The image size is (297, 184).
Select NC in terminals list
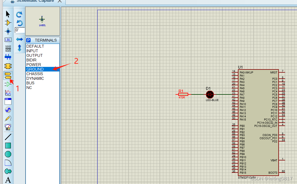click(x=43, y=88)
